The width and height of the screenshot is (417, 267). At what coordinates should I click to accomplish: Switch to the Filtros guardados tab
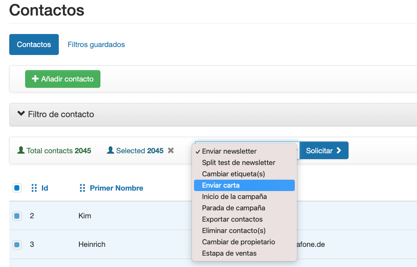(x=96, y=44)
